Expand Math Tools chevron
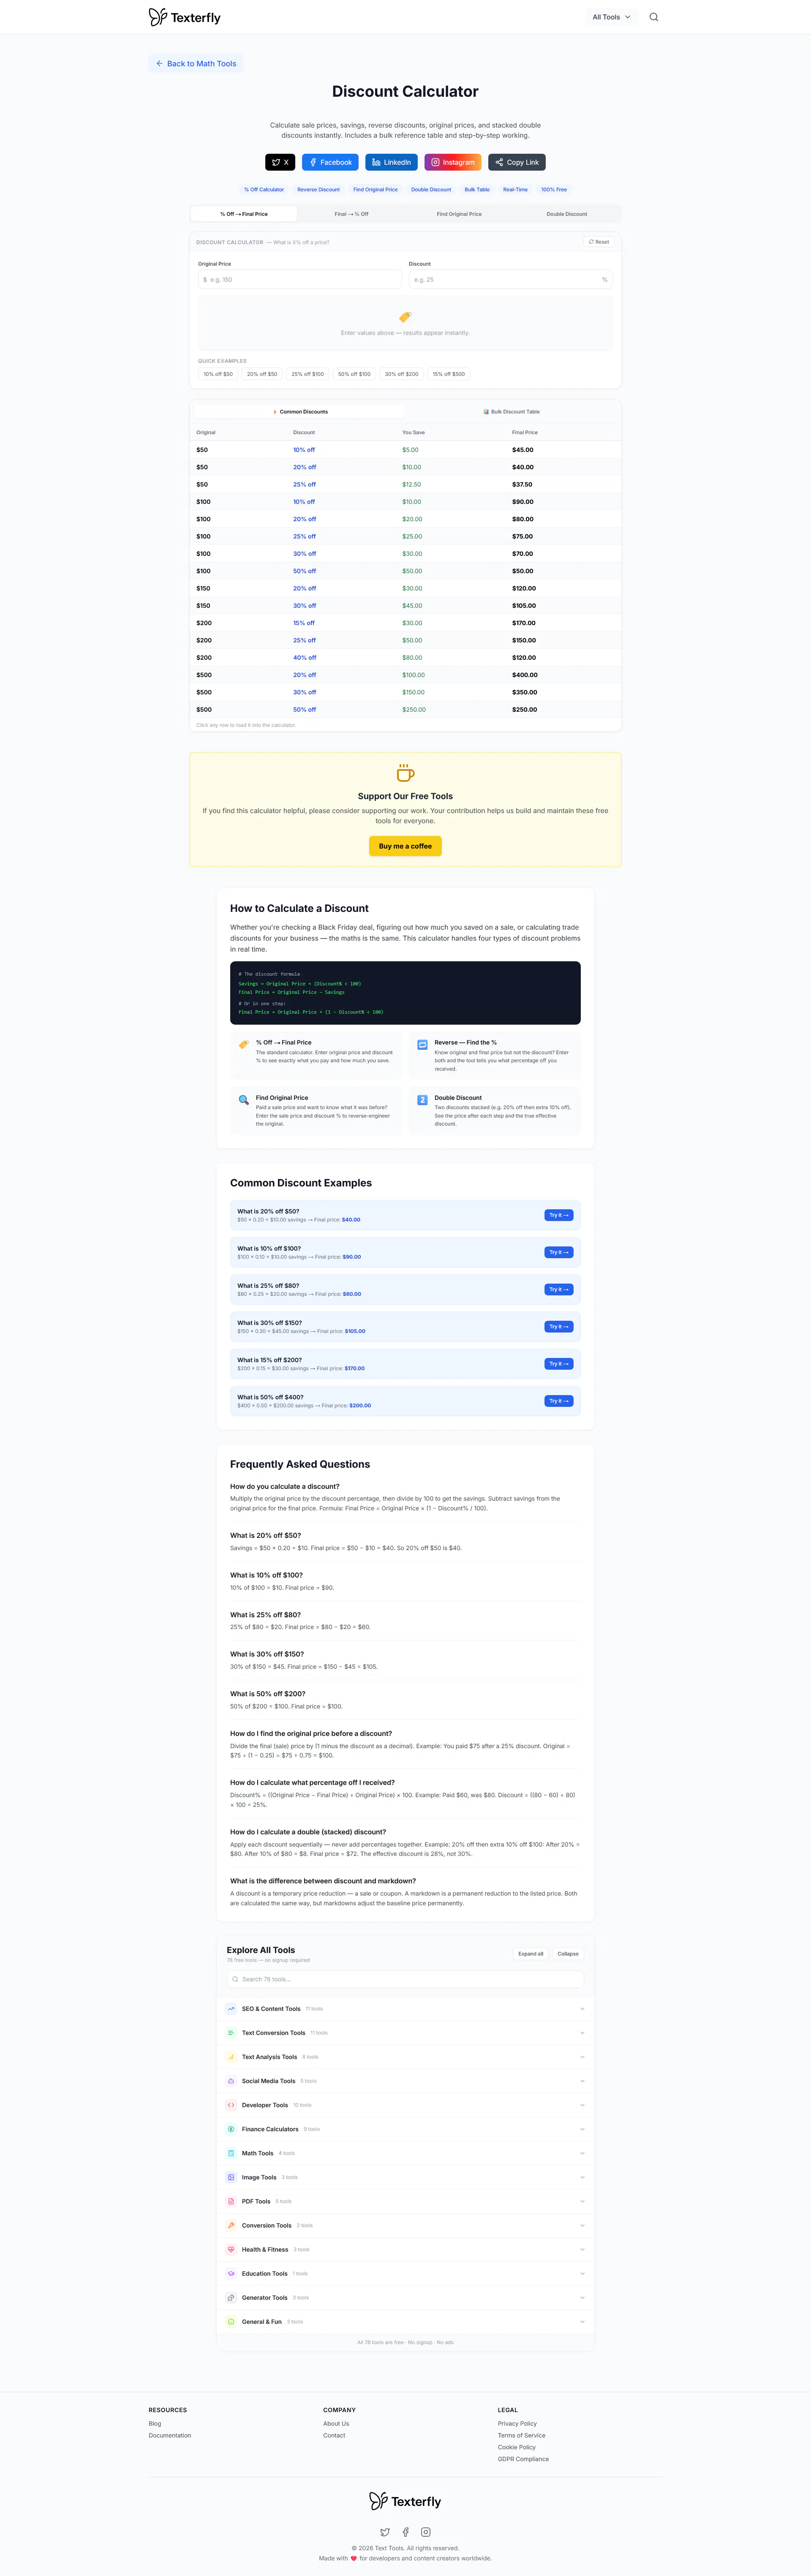 point(582,2152)
